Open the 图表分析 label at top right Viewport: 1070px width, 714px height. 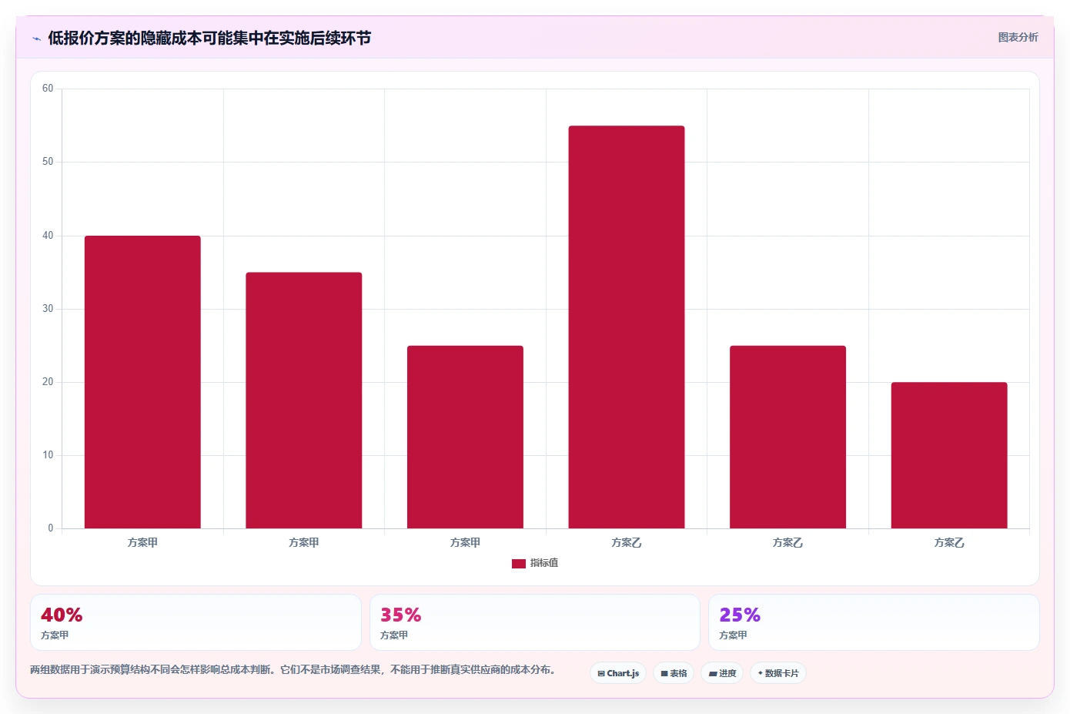1018,37
